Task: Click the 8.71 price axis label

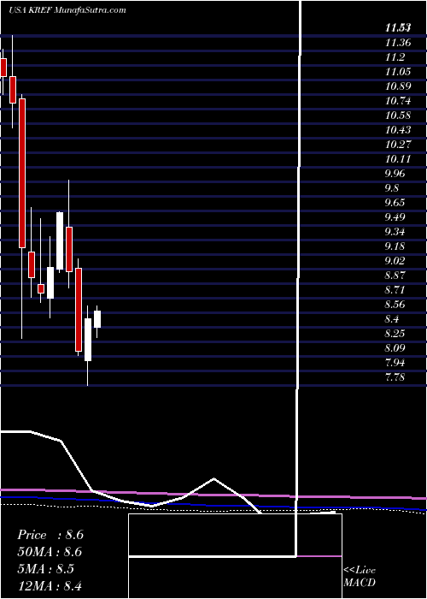Action: point(395,289)
